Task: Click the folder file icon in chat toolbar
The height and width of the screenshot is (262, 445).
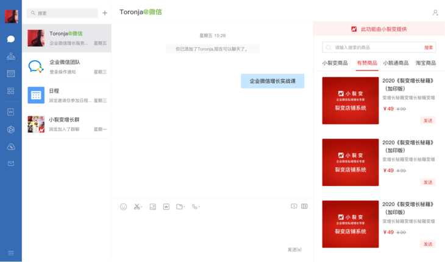Action: [180, 207]
